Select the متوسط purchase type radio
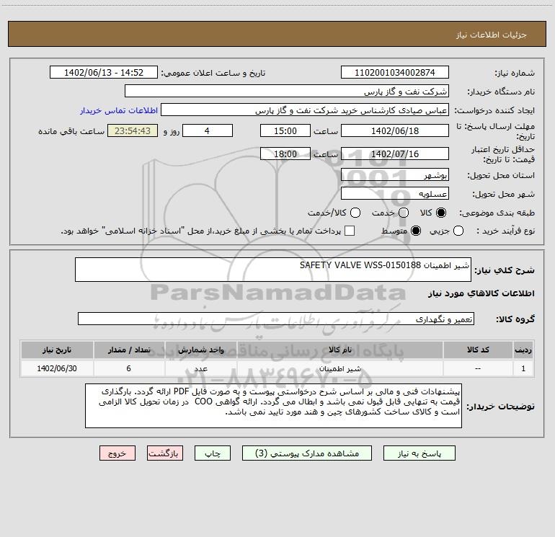 click(x=416, y=231)
